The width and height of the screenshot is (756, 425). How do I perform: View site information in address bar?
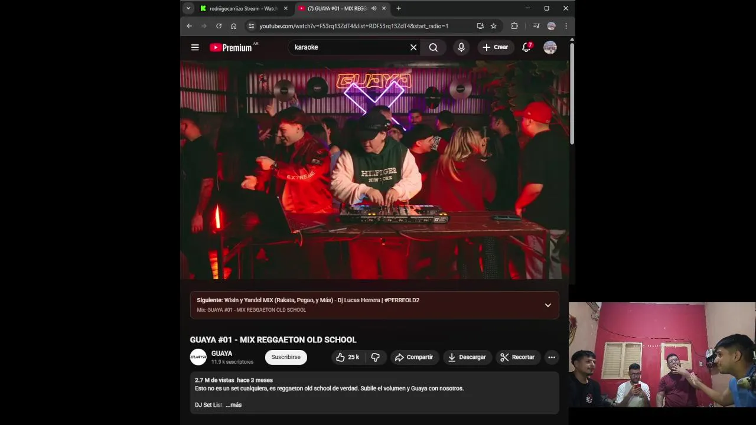click(x=251, y=26)
